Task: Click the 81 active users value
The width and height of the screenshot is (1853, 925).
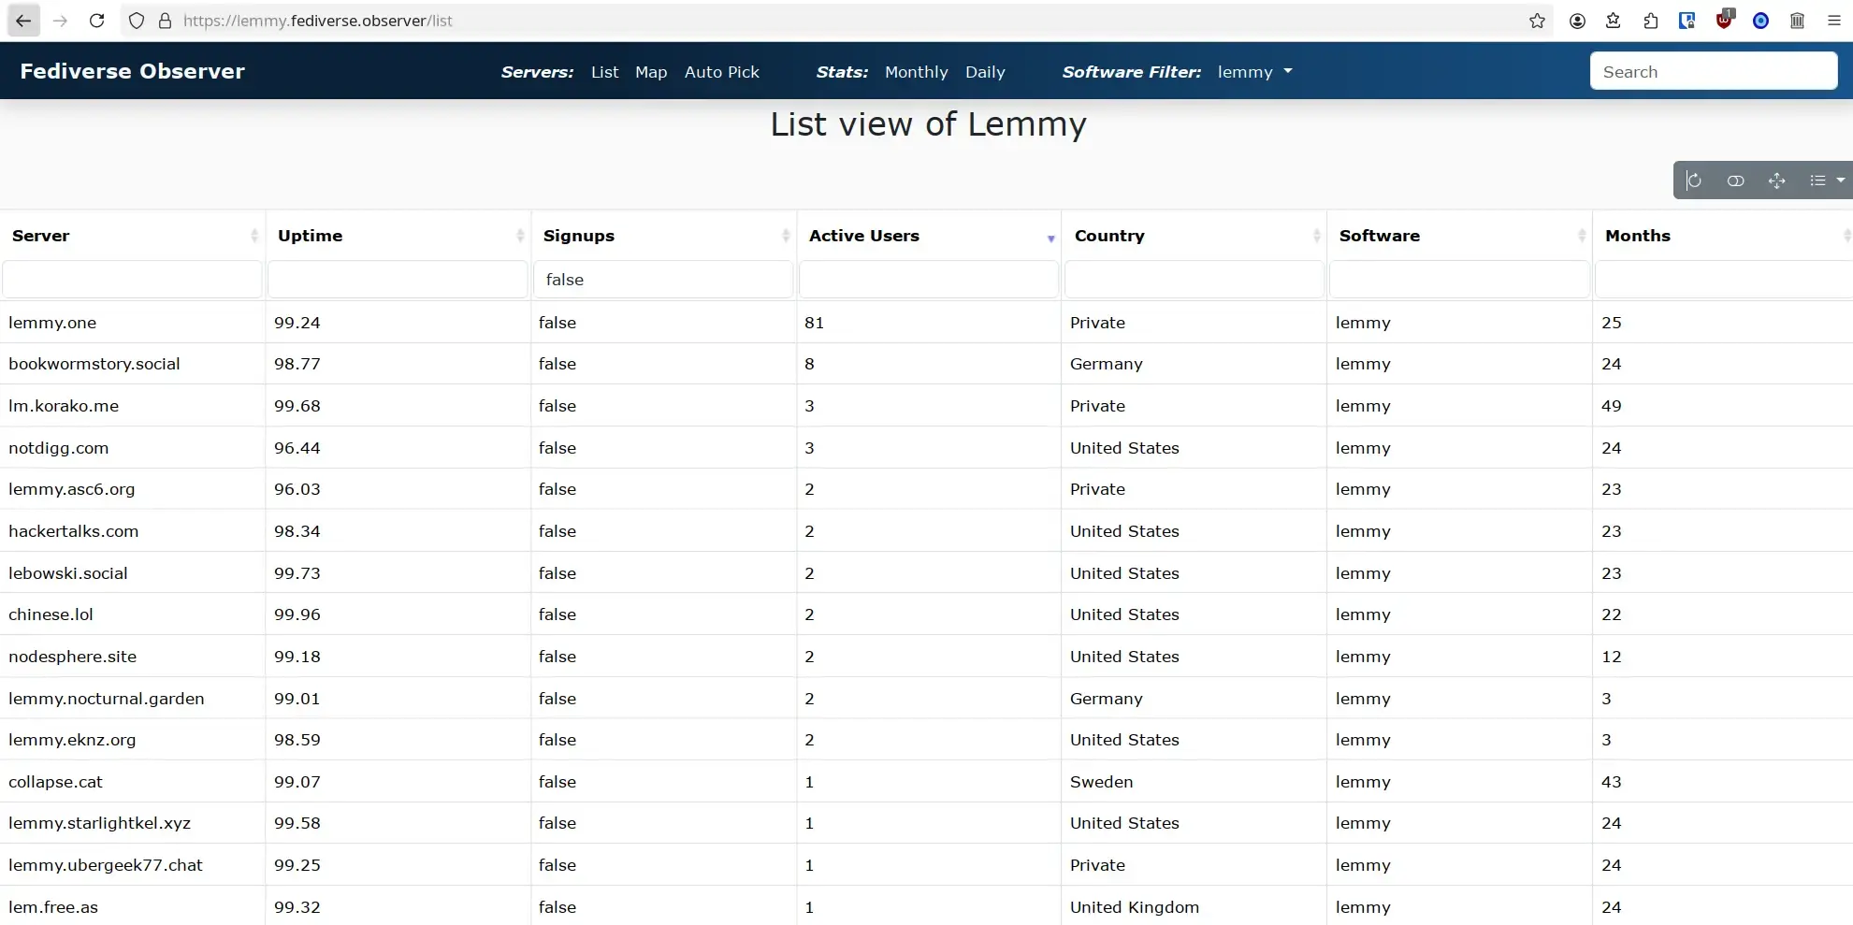Action: click(x=814, y=323)
